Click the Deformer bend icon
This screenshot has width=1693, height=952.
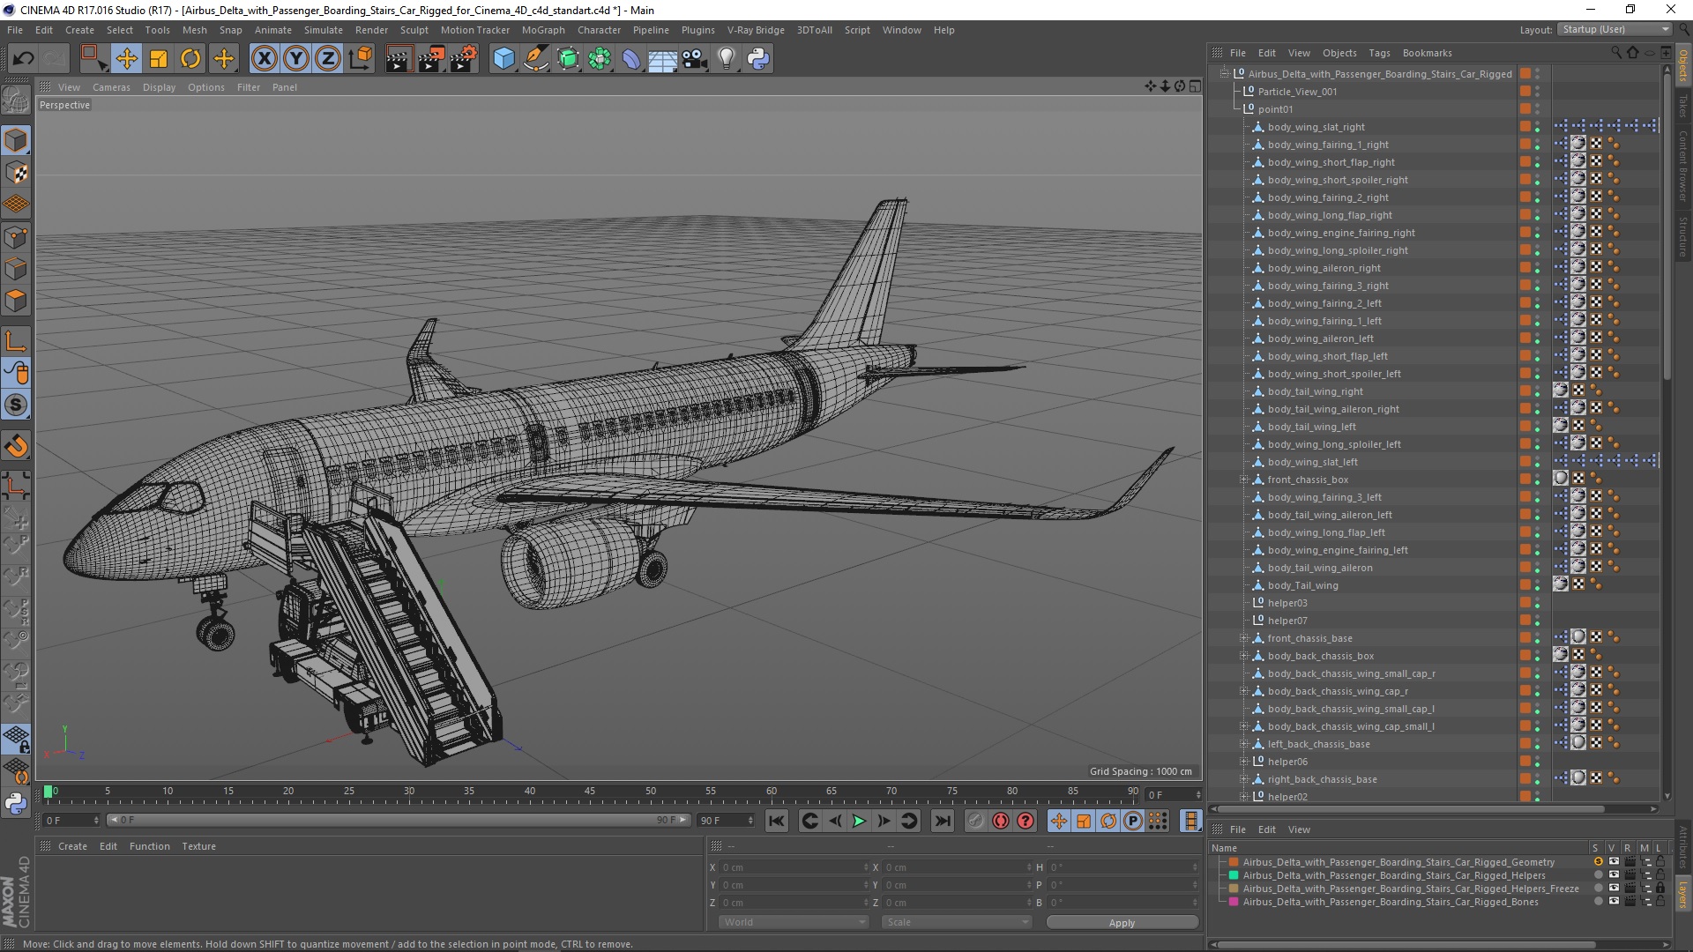point(631,59)
